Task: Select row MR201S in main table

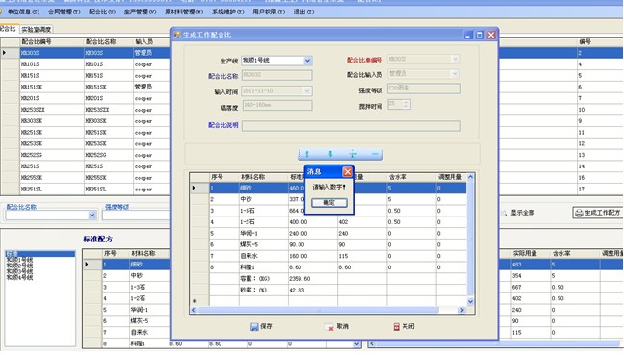Action: pos(86,98)
